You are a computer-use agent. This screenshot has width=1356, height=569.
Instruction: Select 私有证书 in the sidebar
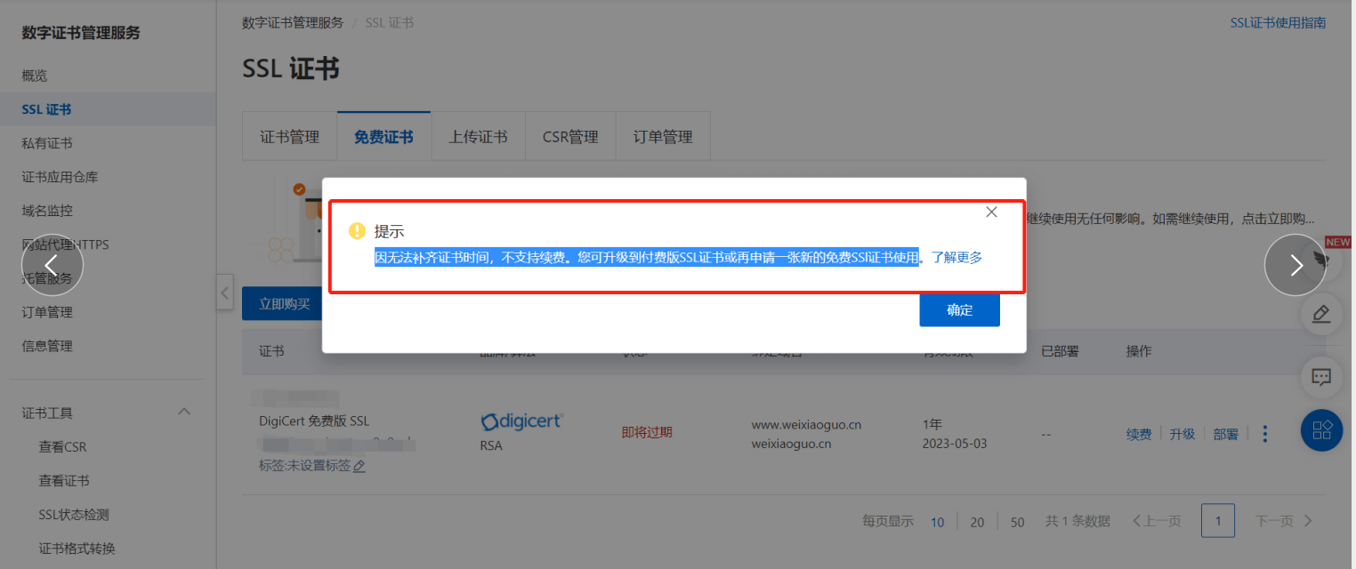coord(47,143)
